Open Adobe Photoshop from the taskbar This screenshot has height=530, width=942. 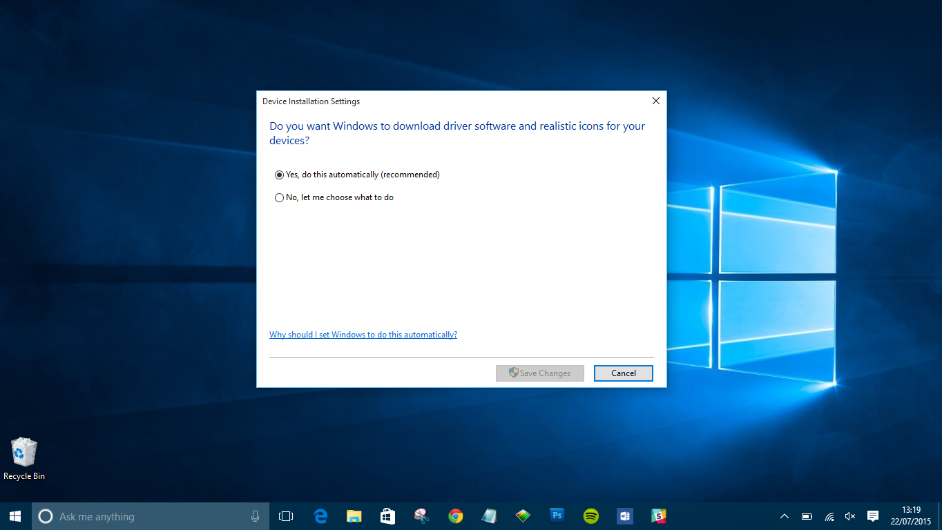pos(557,516)
